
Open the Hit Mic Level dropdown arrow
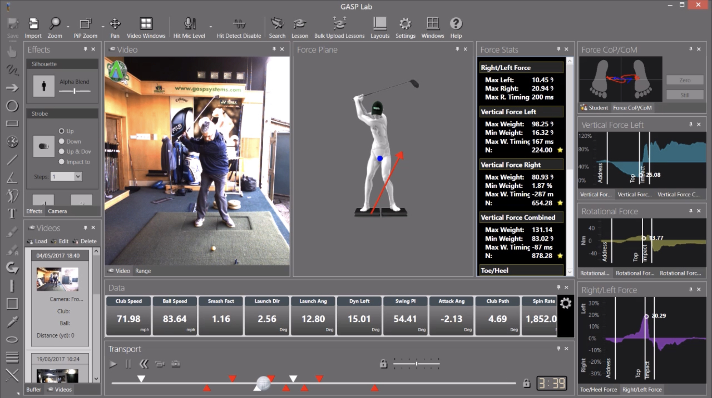[210, 26]
